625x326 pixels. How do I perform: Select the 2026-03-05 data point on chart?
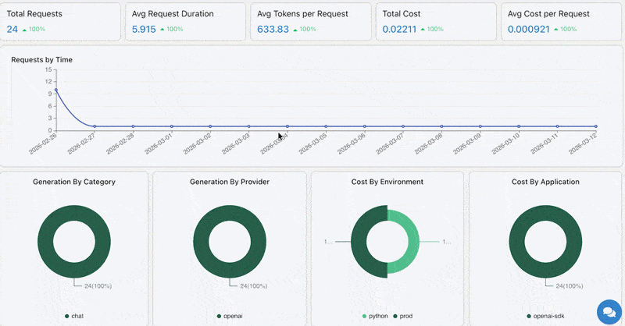[x=326, y=126]
